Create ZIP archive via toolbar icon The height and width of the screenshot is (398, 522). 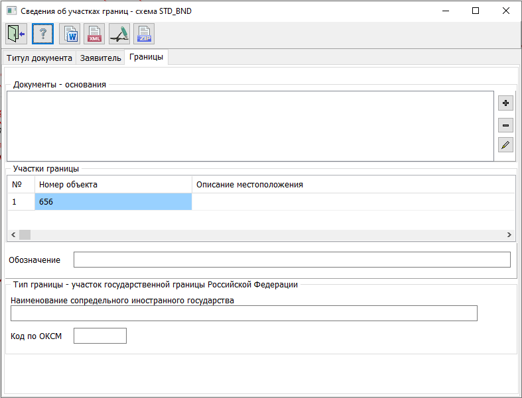[144, 34]
